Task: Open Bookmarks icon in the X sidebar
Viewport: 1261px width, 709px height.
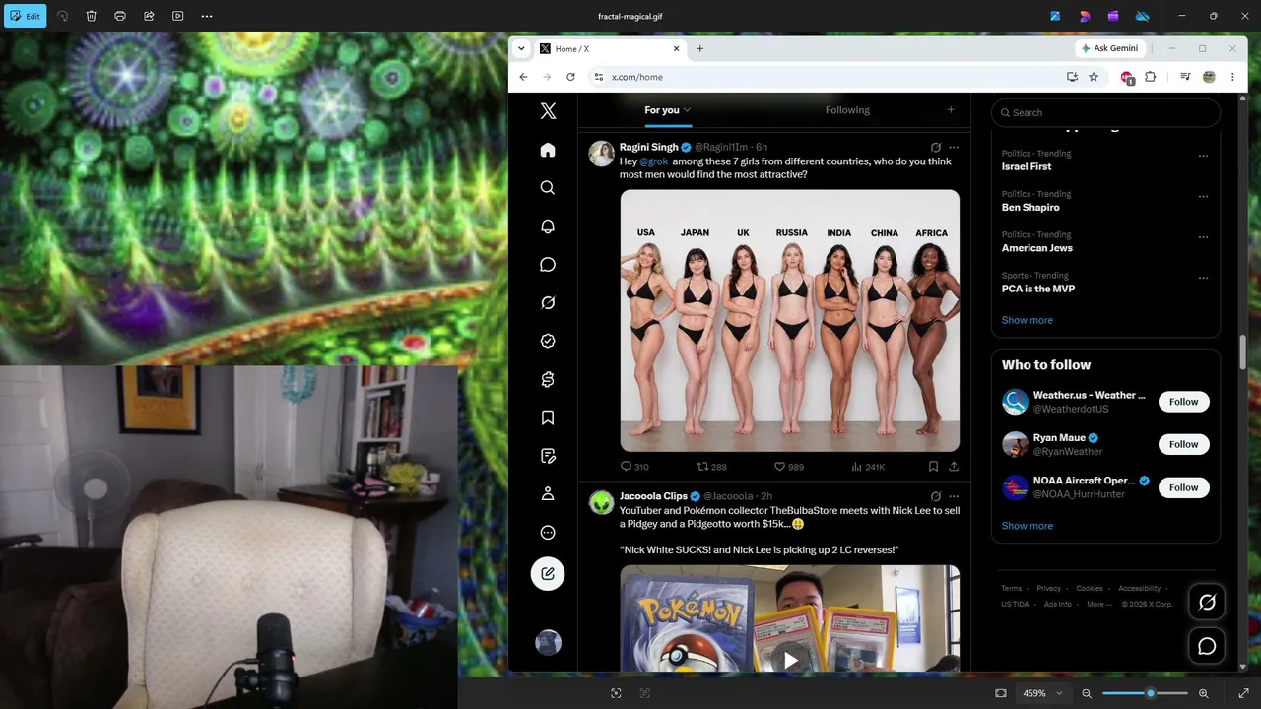Action: tap(548, 418)
